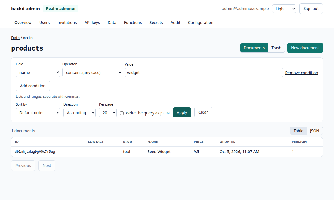Click the Sign out button
Image resolution: width=334 pixels, height=200 pixels.
311,9
